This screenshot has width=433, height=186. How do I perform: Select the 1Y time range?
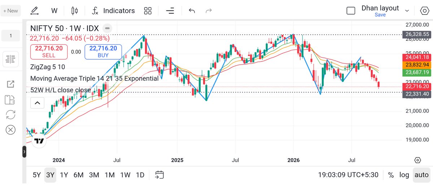point(64,175)
